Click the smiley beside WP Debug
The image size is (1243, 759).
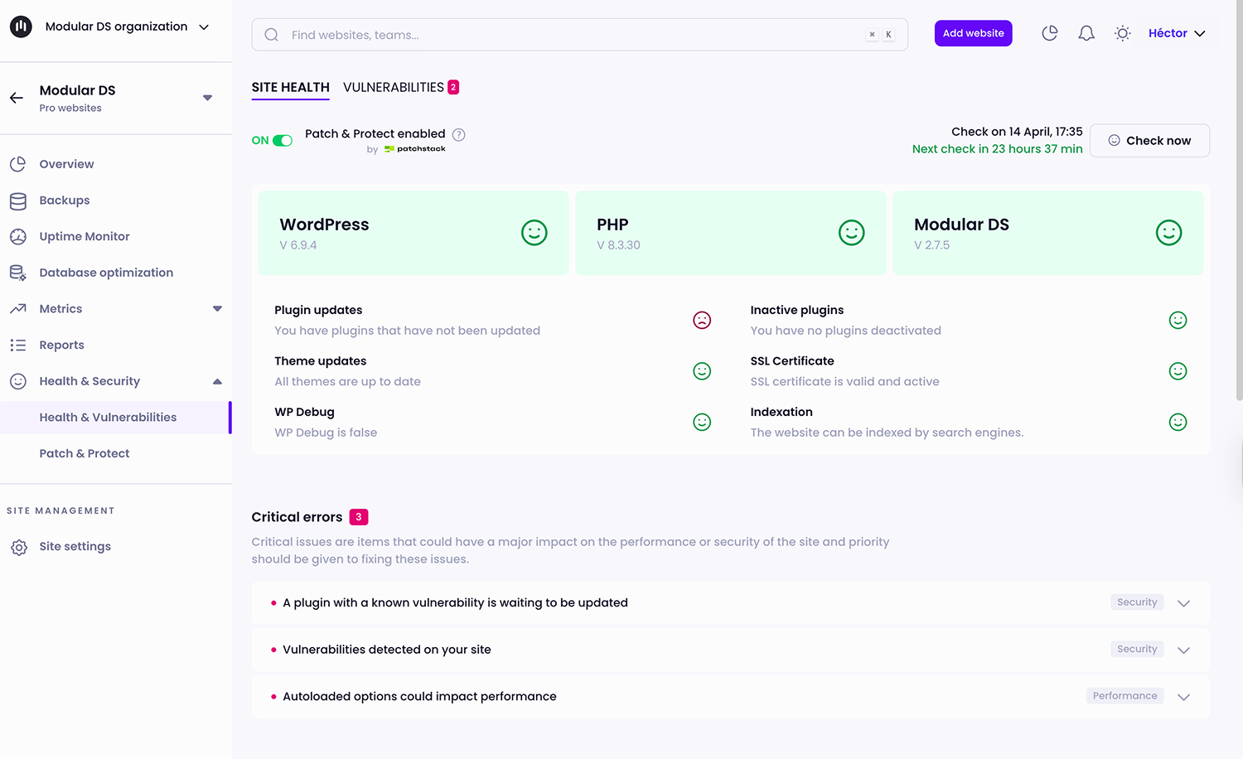702,422
